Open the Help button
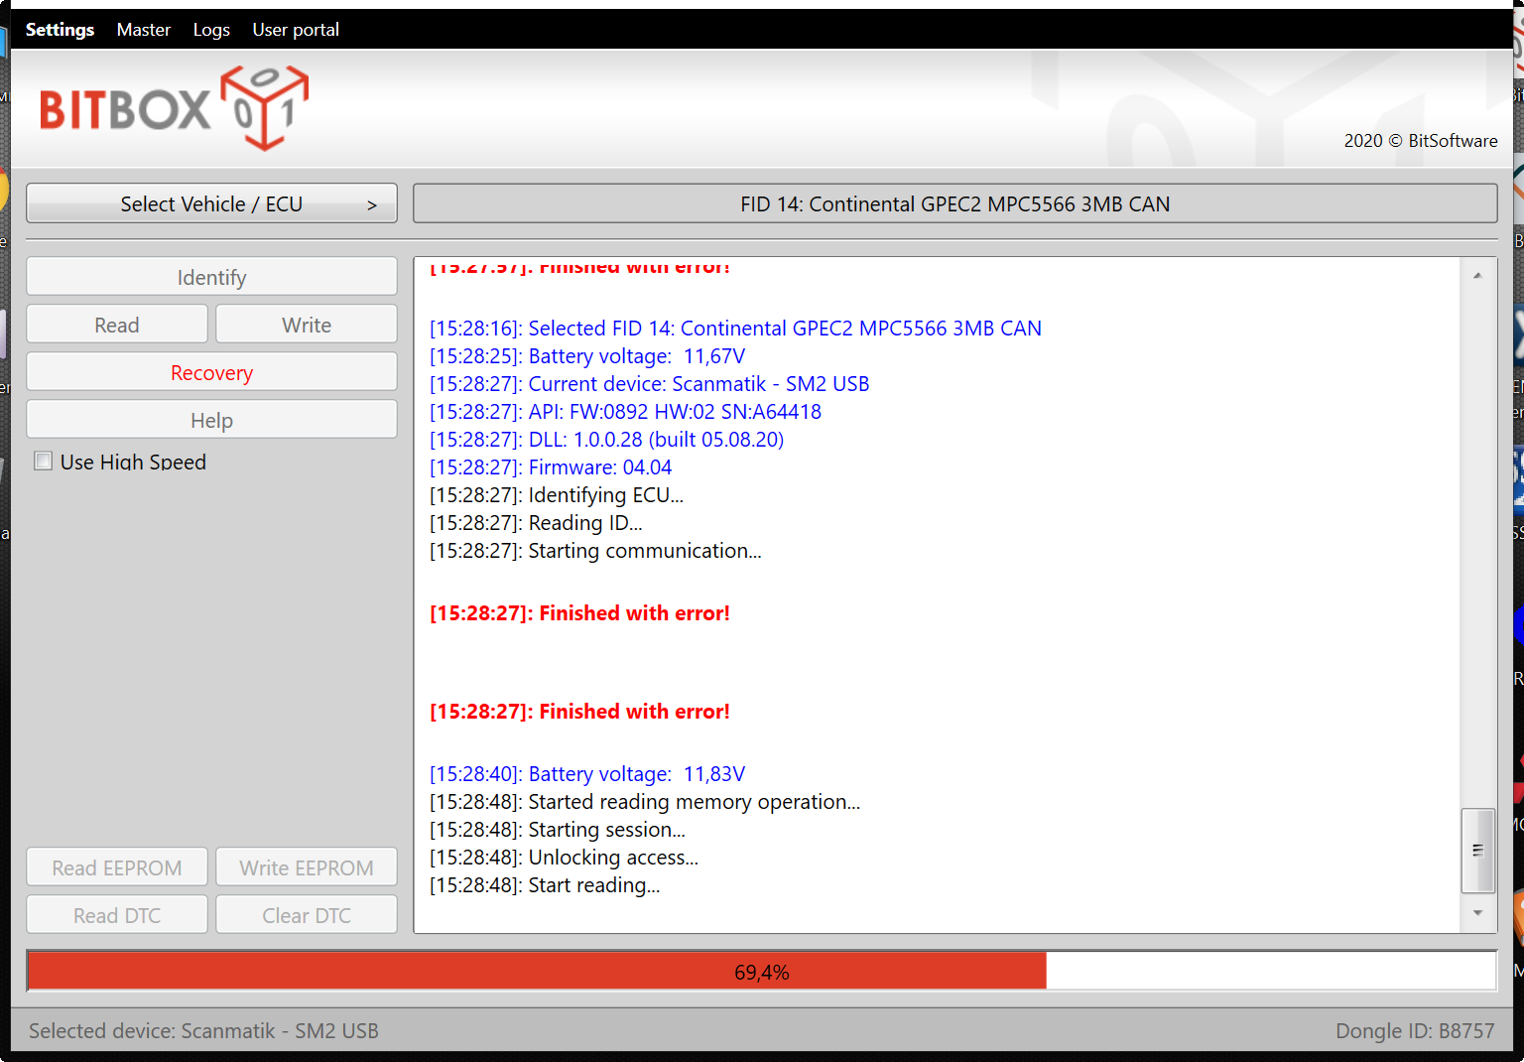 coord(211,421)
